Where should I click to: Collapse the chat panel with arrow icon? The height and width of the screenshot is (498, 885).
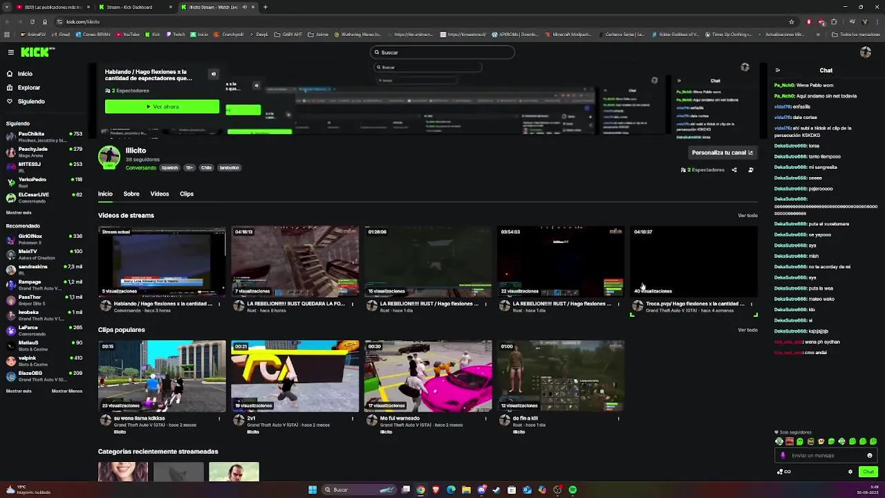tap(778, 71)
